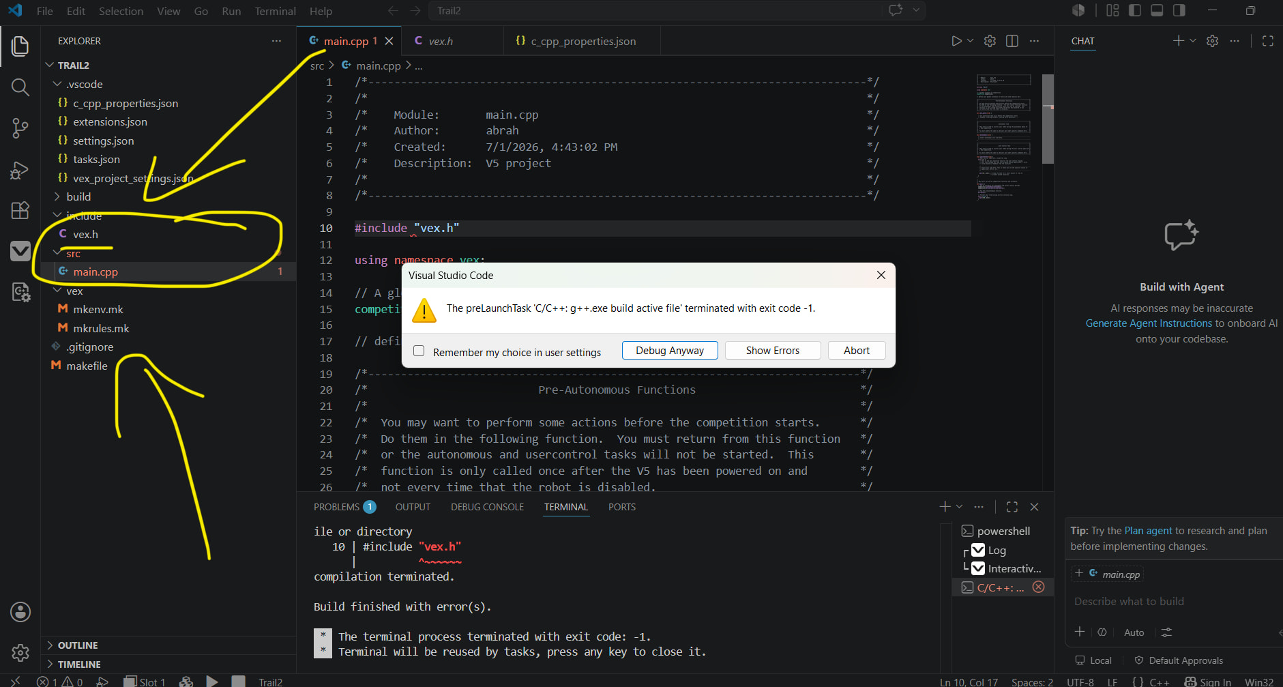
Task: Click VEX device icon in status bar
Action: (186, 682)
